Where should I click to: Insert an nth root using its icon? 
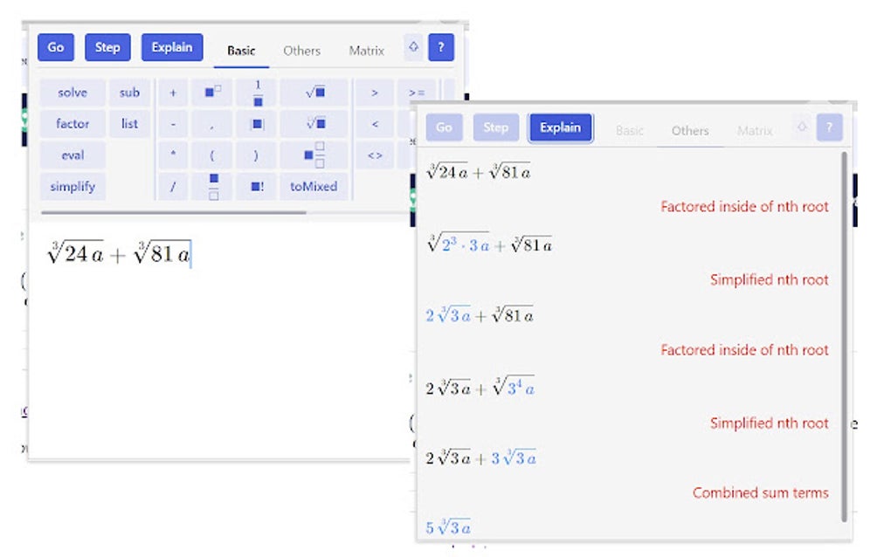314,123
